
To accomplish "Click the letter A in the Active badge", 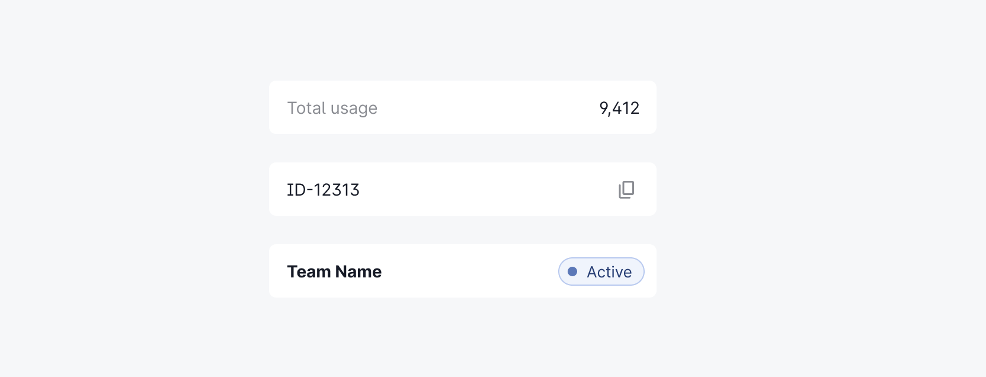I will [x=593, y=272].
